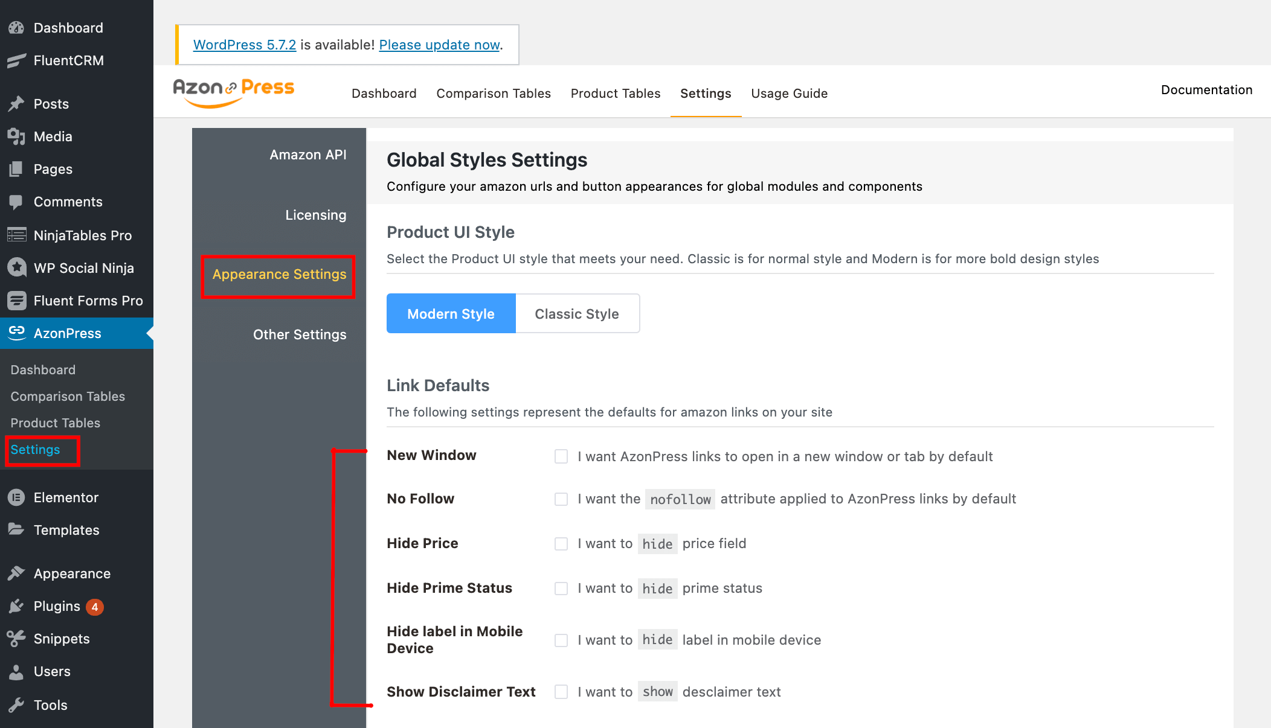Open the Comparison Tables top tab
This screenshot has height=728, width=1271.
pos(494,93)
